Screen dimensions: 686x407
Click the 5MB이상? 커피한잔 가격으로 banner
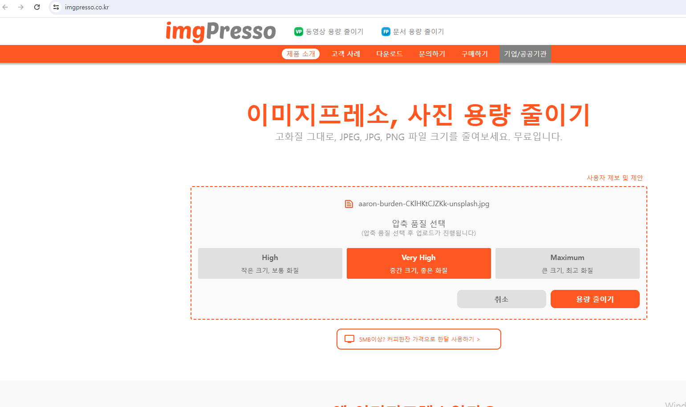pos(419,339)
